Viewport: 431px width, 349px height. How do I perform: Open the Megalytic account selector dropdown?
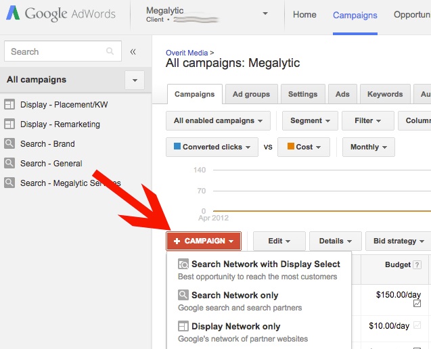pyautogui.click(x=265, y=14)
